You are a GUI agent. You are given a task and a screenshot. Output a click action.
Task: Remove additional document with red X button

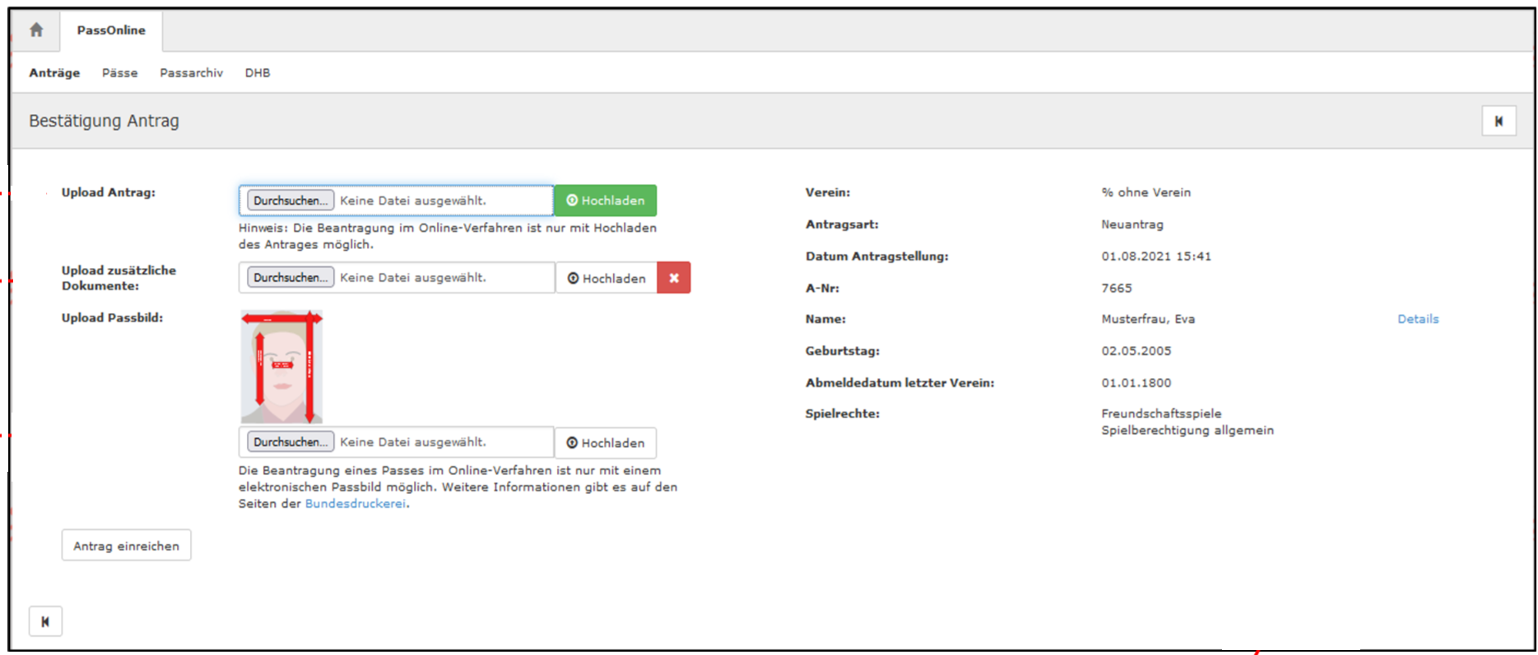[673, 278]
